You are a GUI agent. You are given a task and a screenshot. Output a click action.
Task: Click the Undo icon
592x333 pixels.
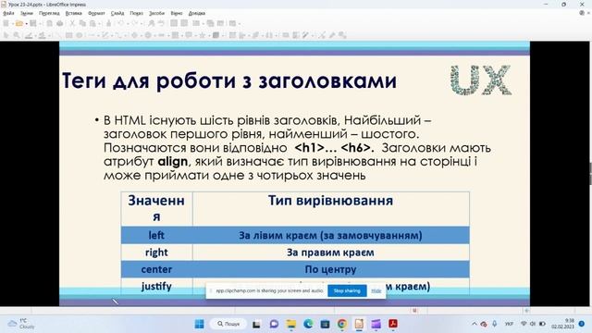pyautogui.click(x=120, y=23)
